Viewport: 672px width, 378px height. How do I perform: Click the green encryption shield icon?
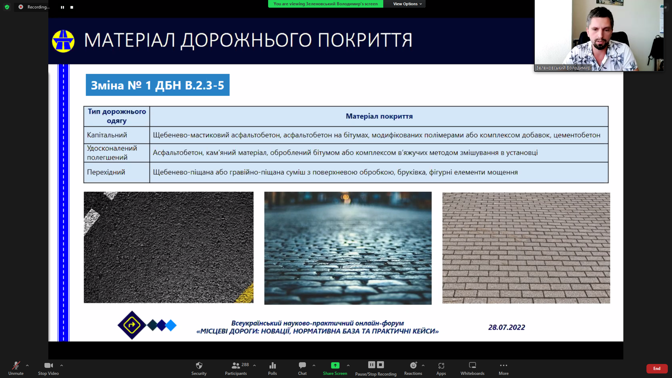coord(7,7)
